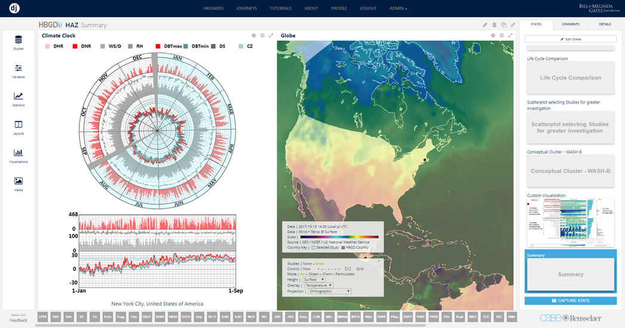Toggle Grid in globe Control row
This screenshot has width=625, height=328.
[360, 269]
